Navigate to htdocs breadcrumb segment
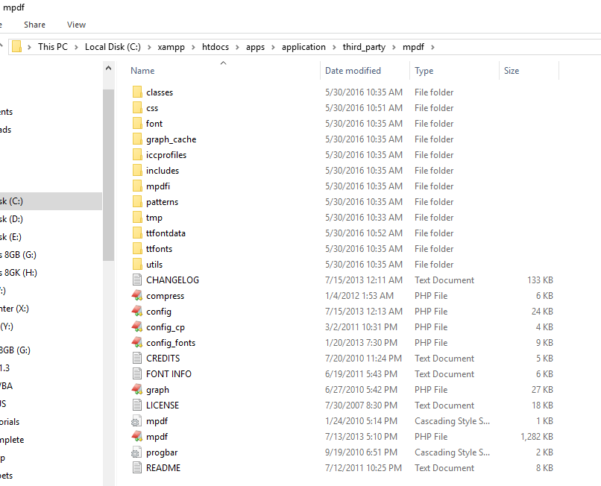The image size is (601, 486). 215,47
